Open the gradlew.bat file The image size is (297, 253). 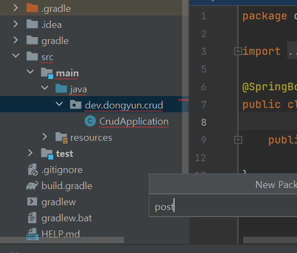point(67,218)
